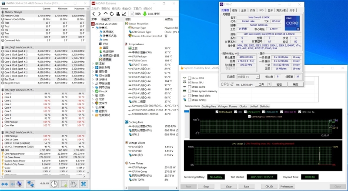Click HWiNFO clock reset timer icon
The width and height of the screenshot is (348, 191).
(x=54, y=184)
